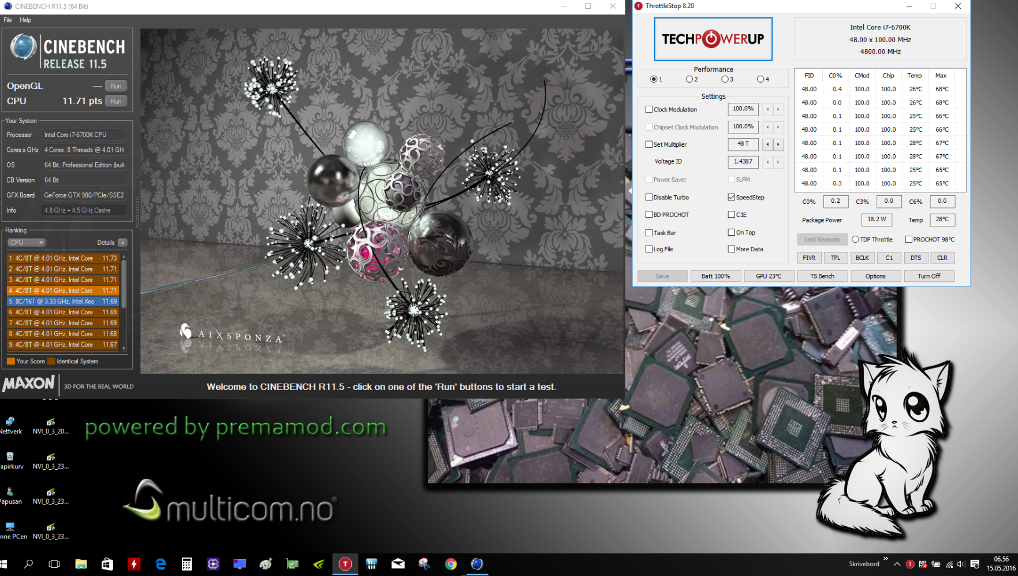Click the Turn Off button
Viewport: 1018px width, 576px height.
(x=928, y=276)
